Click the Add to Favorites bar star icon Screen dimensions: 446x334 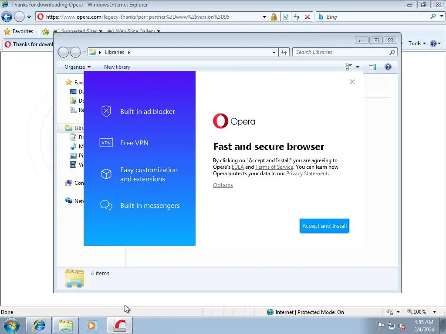45,31
